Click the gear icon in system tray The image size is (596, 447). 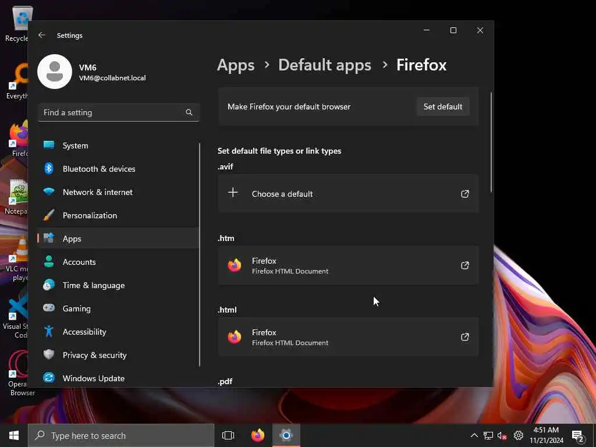(519, 435)
